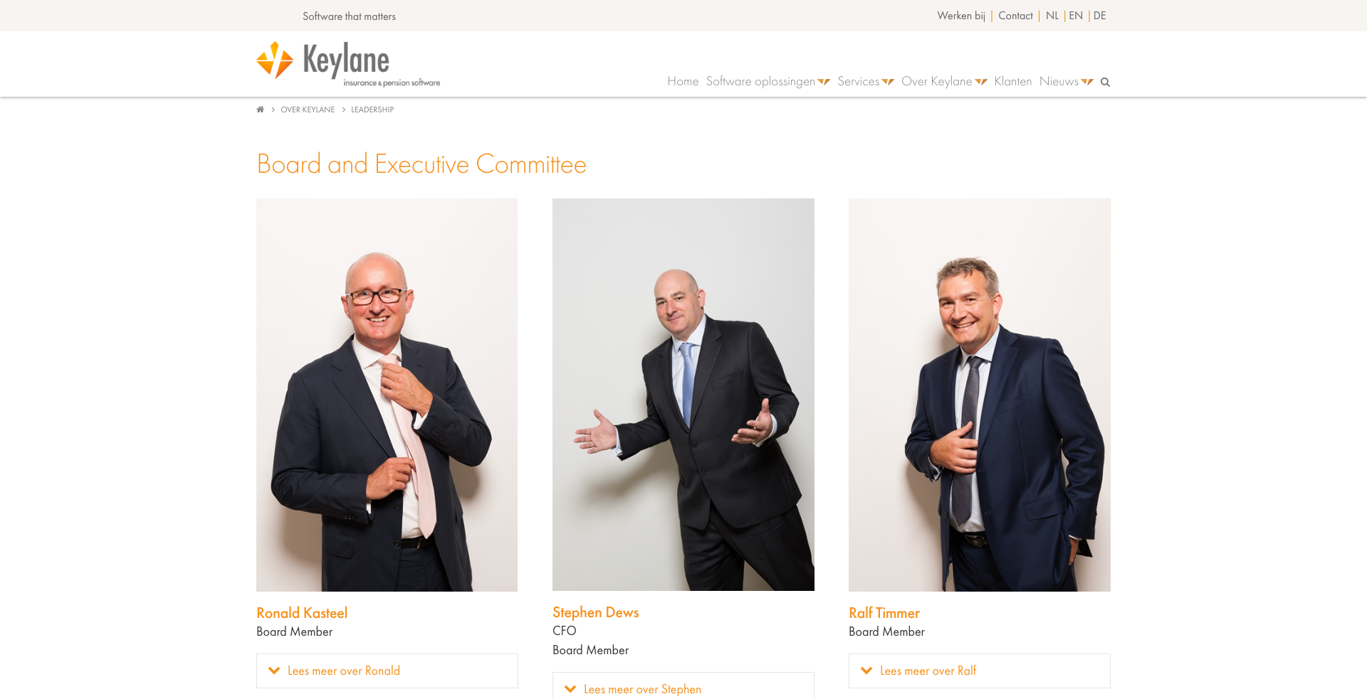
Task: Expand Lees meer over Ralf
Action: pyautogui.click(x=980, y=671)
